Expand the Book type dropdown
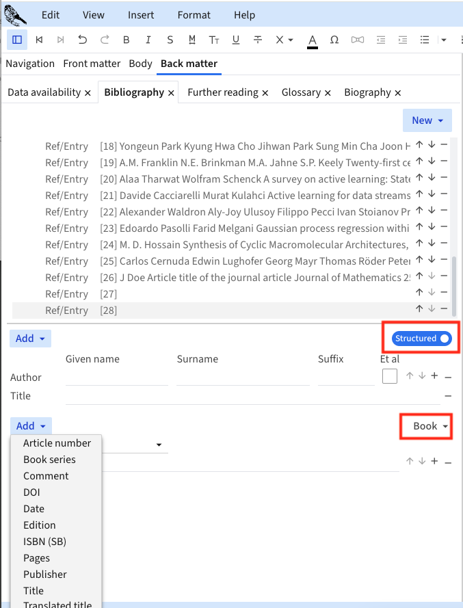This screenshot has width=463, height=608. [x=431, y=426]
